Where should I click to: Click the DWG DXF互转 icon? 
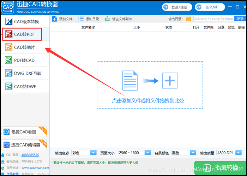point(9,73)
